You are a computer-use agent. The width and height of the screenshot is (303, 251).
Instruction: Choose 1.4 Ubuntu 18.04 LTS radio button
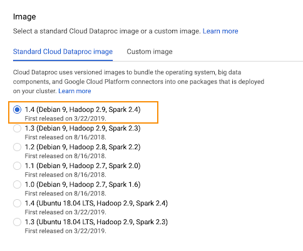point(17,203)
